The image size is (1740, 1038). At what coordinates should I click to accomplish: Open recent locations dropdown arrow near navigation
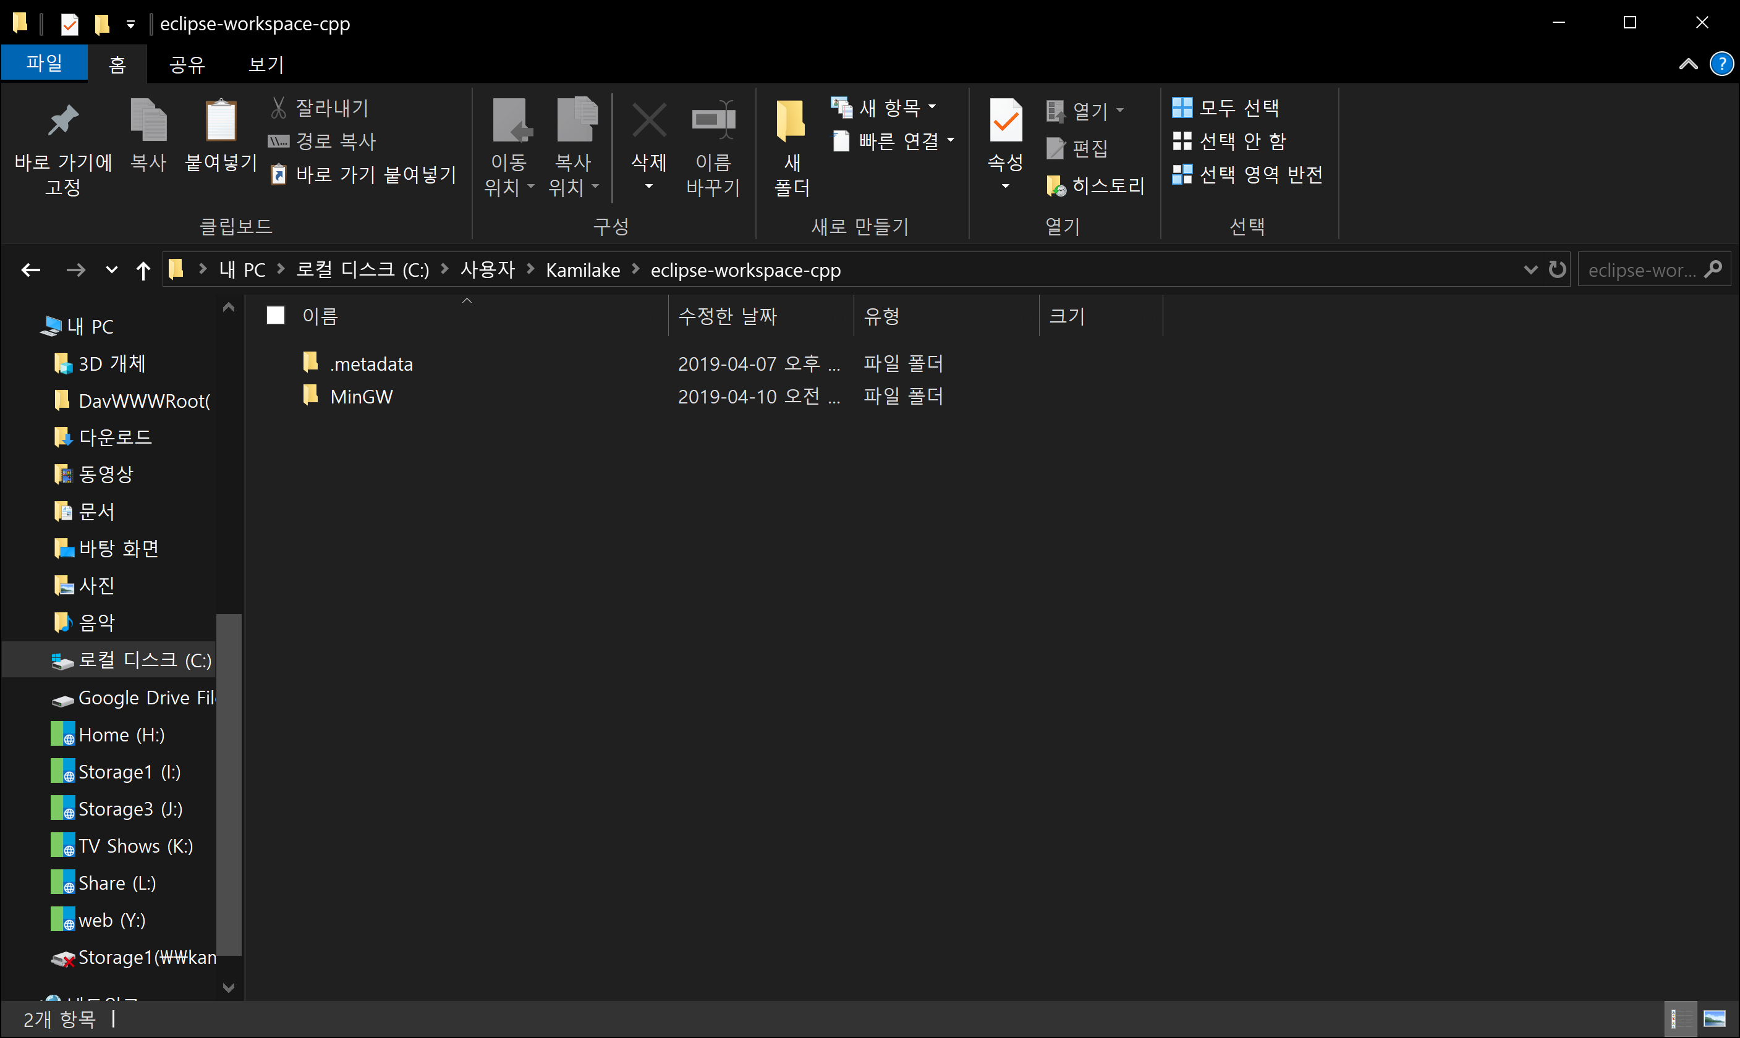[x=111, y=270]
